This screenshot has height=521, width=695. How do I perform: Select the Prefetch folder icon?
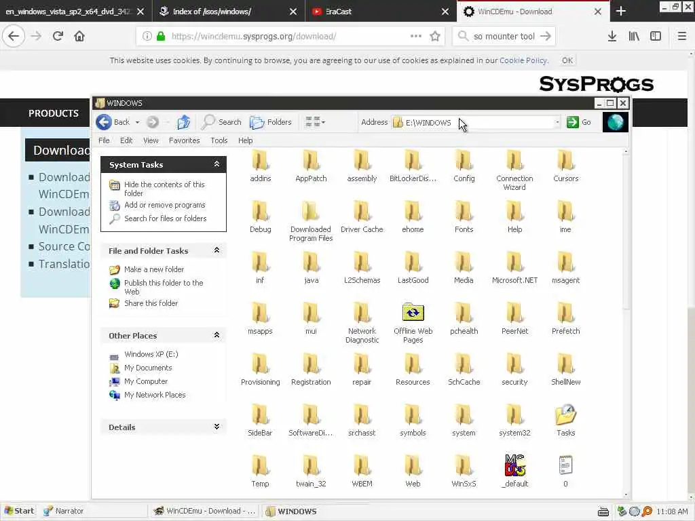[x=565, y=313]
